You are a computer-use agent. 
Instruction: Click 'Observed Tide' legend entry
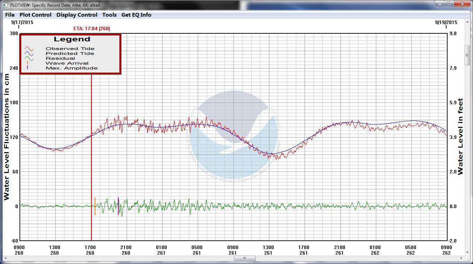[x=70, y=49]
